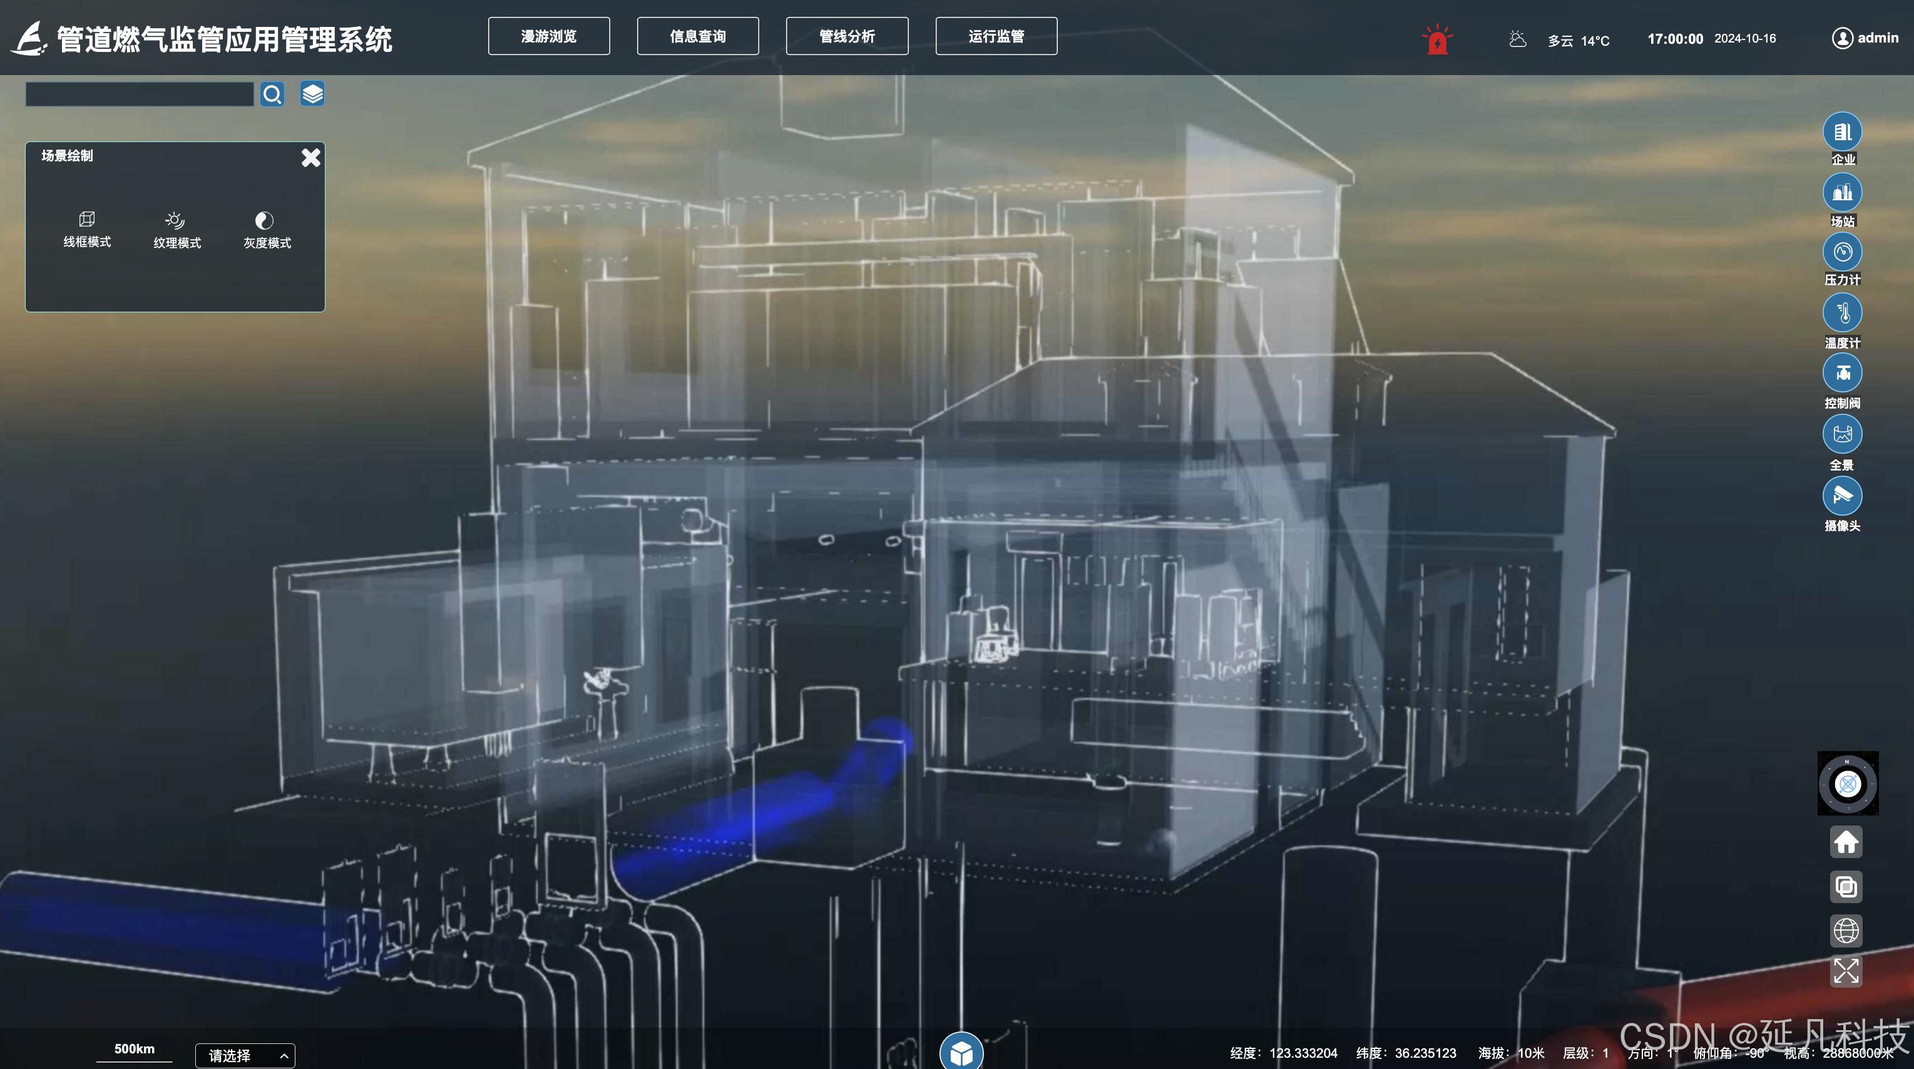
Task: Click the search magnifier button
Action: click(x=272, y=95)
